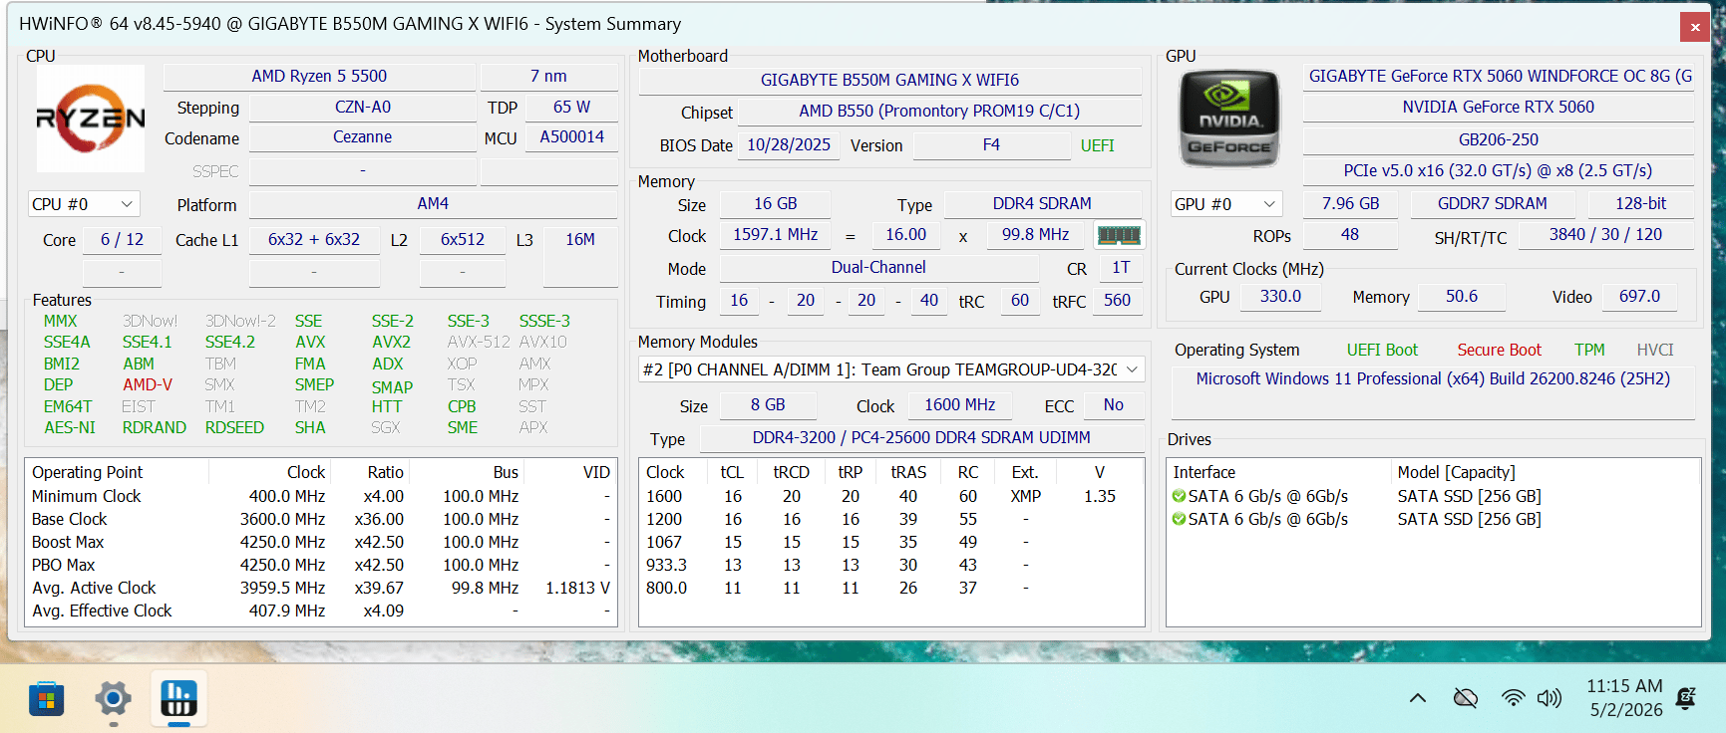Click video clock 697.0

pos(1639,297)
